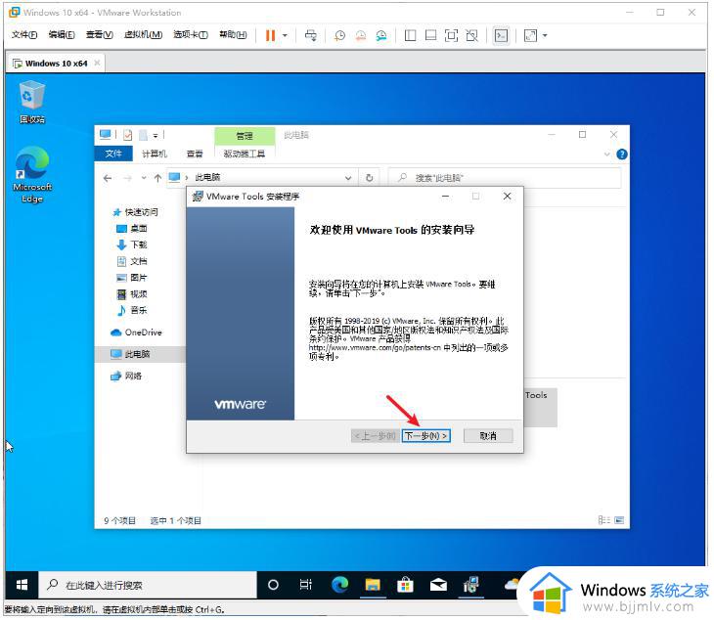The height and width of the screenshot is (620, 714).
Task: Switch to the 计算机 ribbon tab in Explorer
Action: coord(155,154)
